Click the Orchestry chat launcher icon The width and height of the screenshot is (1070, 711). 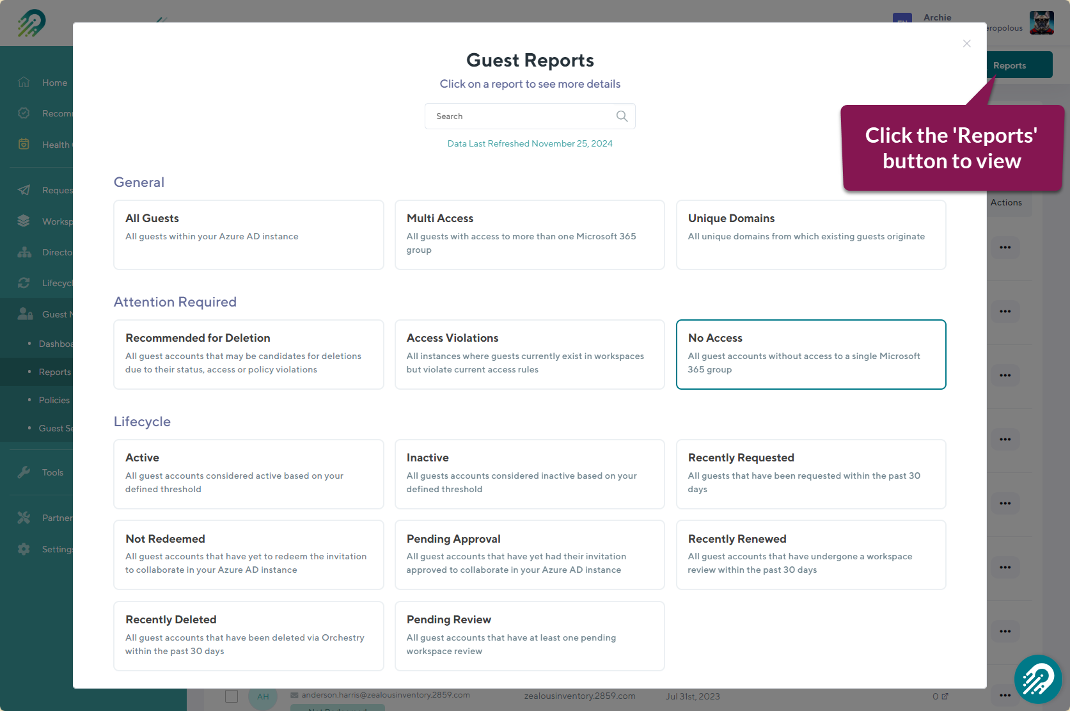[1037, 679]
